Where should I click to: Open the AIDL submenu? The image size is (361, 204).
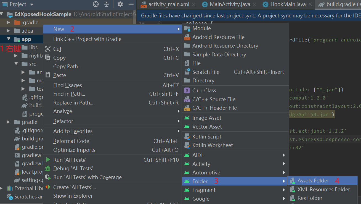pyautogui.click(x=235, y=155)
